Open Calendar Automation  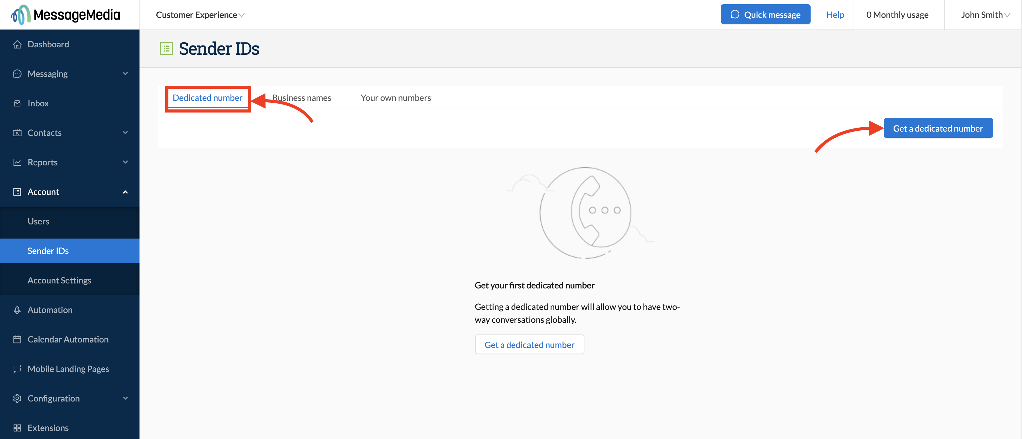pos(70,339)
